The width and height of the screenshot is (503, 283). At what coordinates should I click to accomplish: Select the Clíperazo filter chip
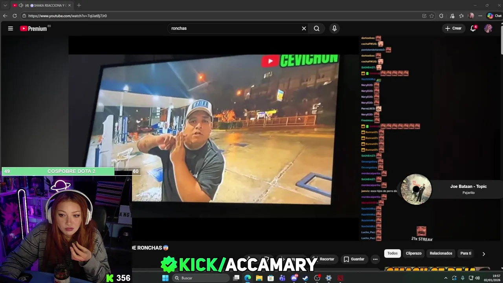pos(413,253)
